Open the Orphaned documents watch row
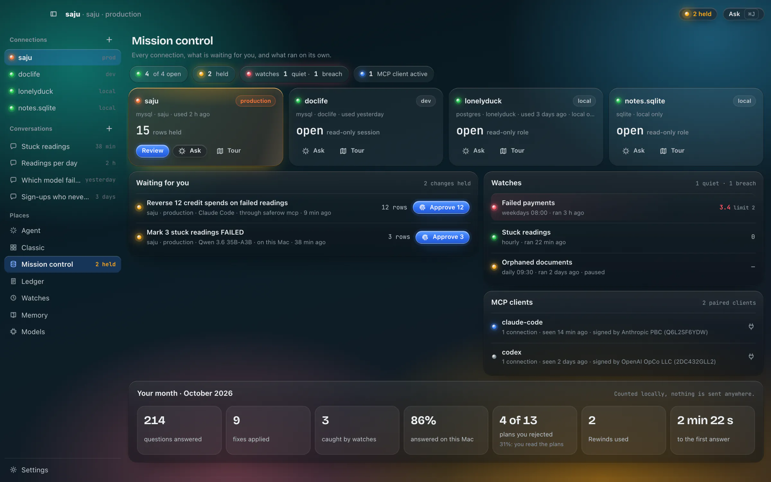This screenshot has height=482, width=771. tap(623, 267)
